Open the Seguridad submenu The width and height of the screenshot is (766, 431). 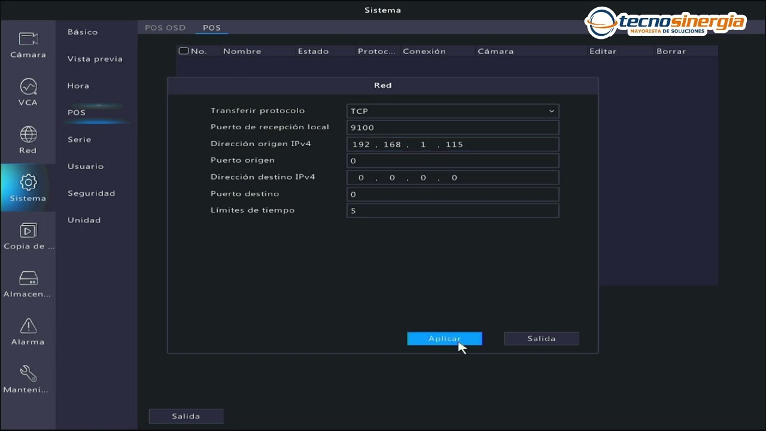[x=91, y=193]
